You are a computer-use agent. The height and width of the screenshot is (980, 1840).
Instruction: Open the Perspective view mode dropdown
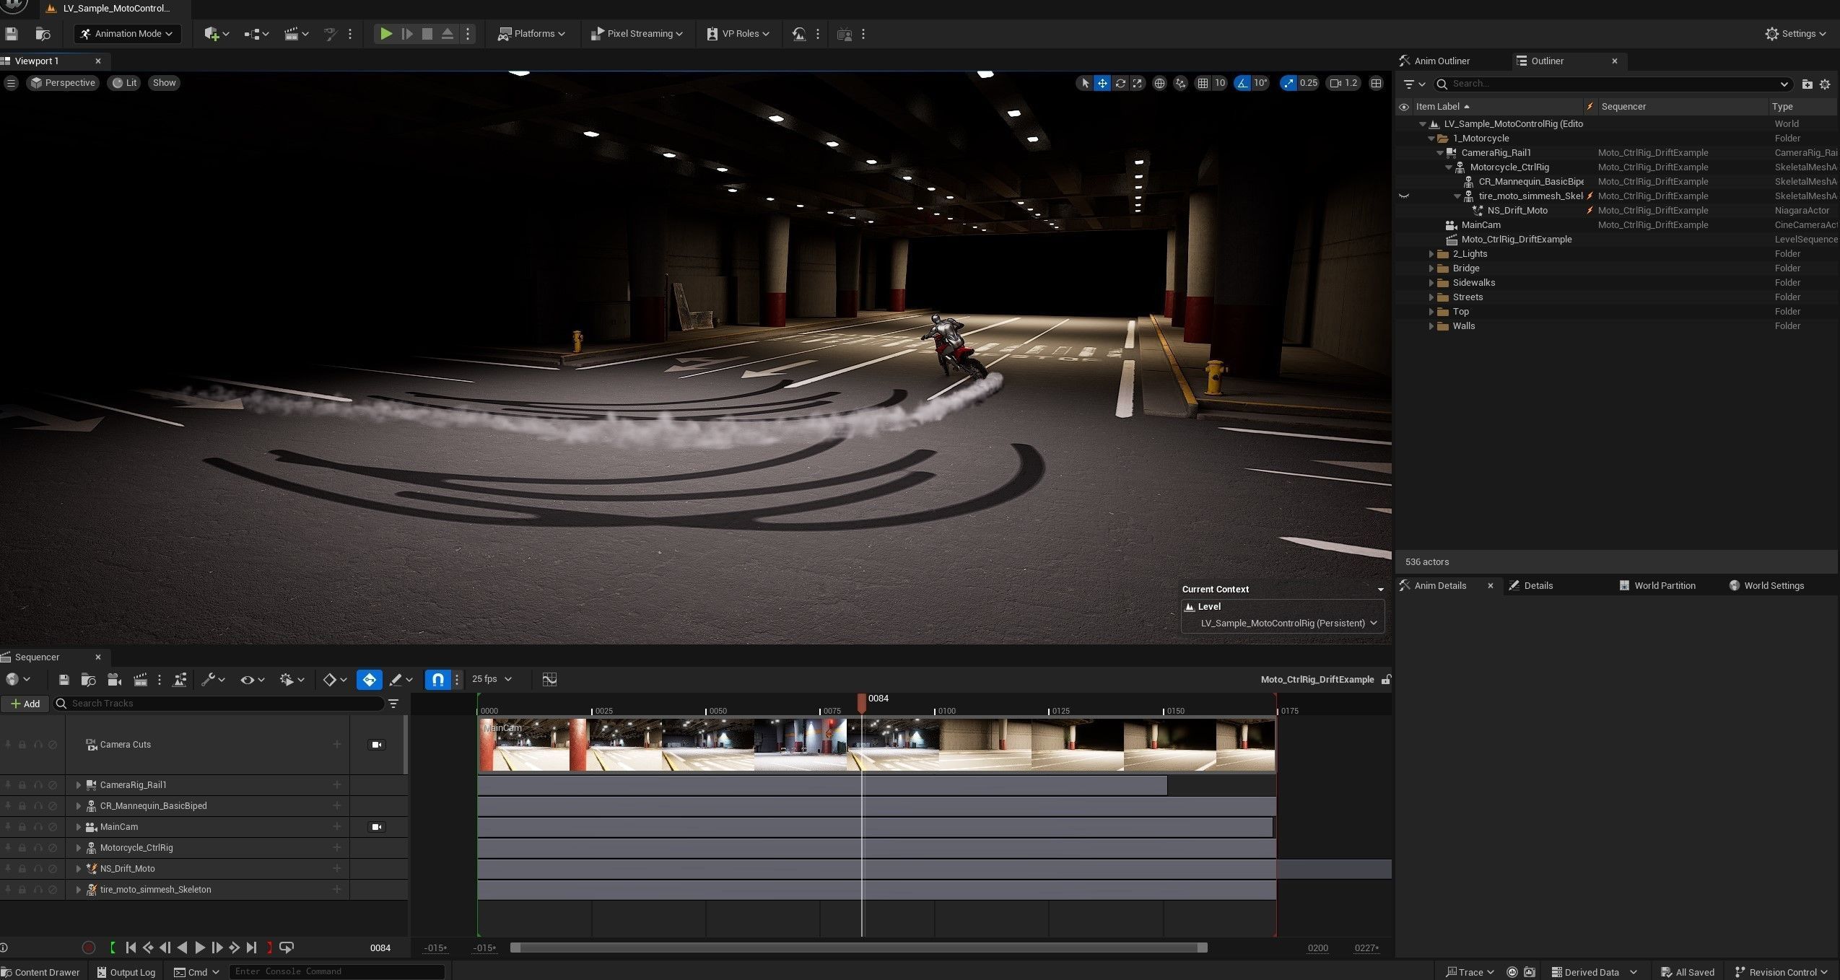63,83
